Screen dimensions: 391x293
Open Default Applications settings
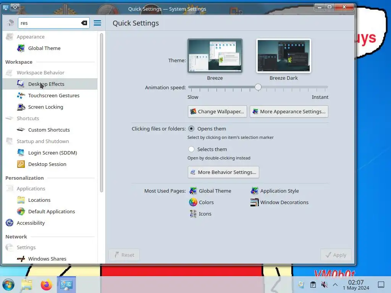click(x=50, y=211)
